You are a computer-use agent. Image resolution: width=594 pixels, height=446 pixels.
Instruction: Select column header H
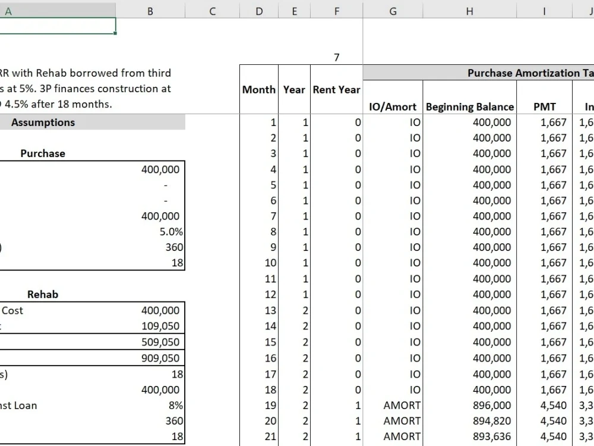click(x=469, y=11)
